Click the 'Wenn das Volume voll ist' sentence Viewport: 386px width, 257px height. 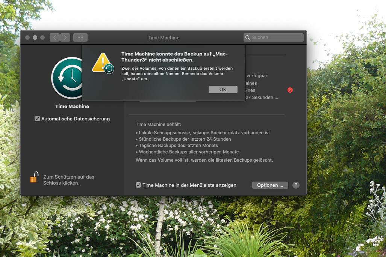coord(204,160)
